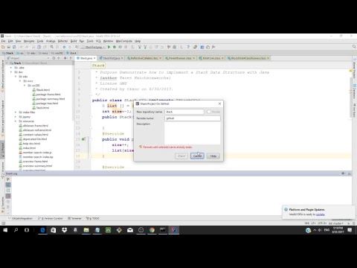Click the Undo arrow toolbar icon
Image resolution: width=357 pixels, height=268 pixels.
[x=22, y=47]
